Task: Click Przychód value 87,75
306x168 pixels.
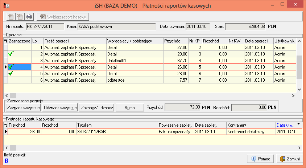Action: [175, 61]
